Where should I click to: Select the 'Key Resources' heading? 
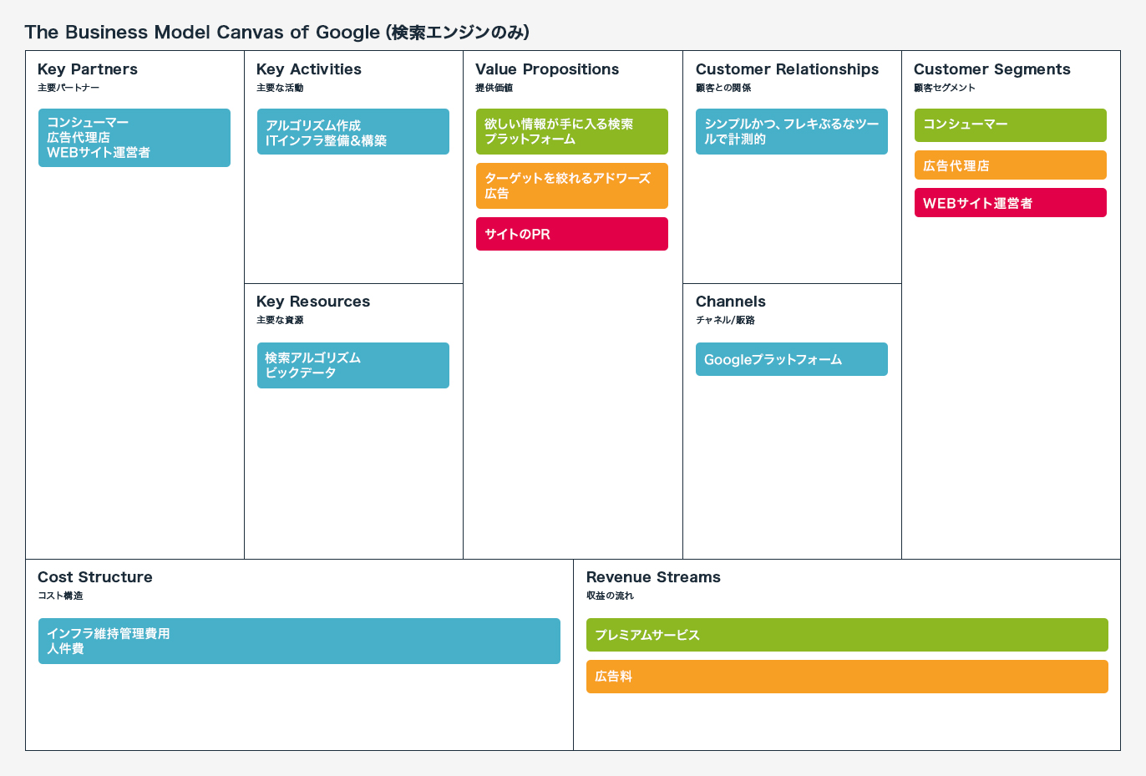[313, 302]
